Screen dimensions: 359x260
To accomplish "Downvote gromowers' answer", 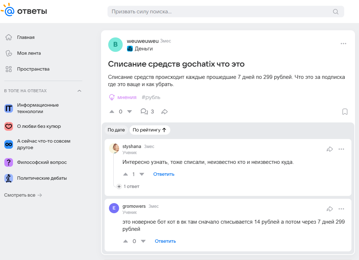I will tap(143, 241).
